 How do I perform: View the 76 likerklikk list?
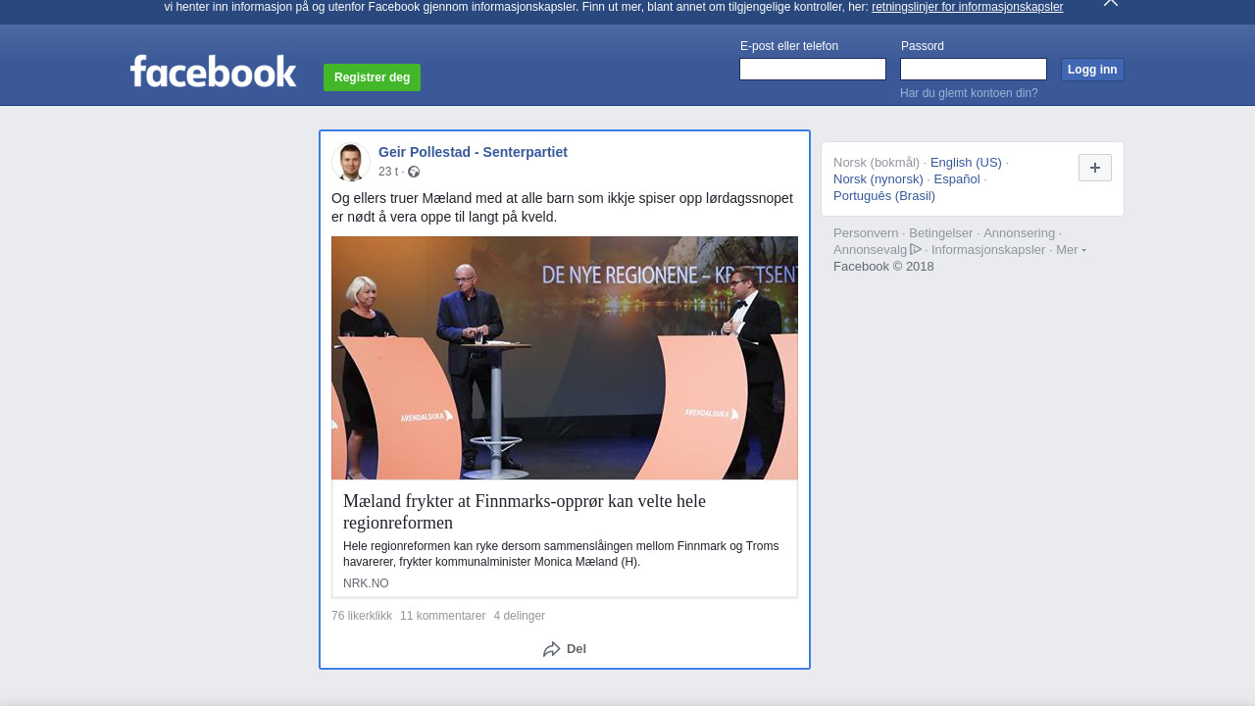362,616
